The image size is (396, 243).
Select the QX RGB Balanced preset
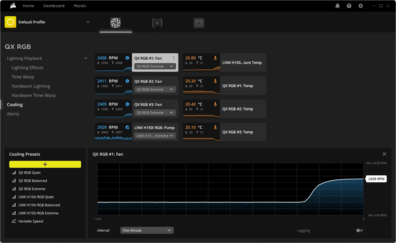[33, 181]
